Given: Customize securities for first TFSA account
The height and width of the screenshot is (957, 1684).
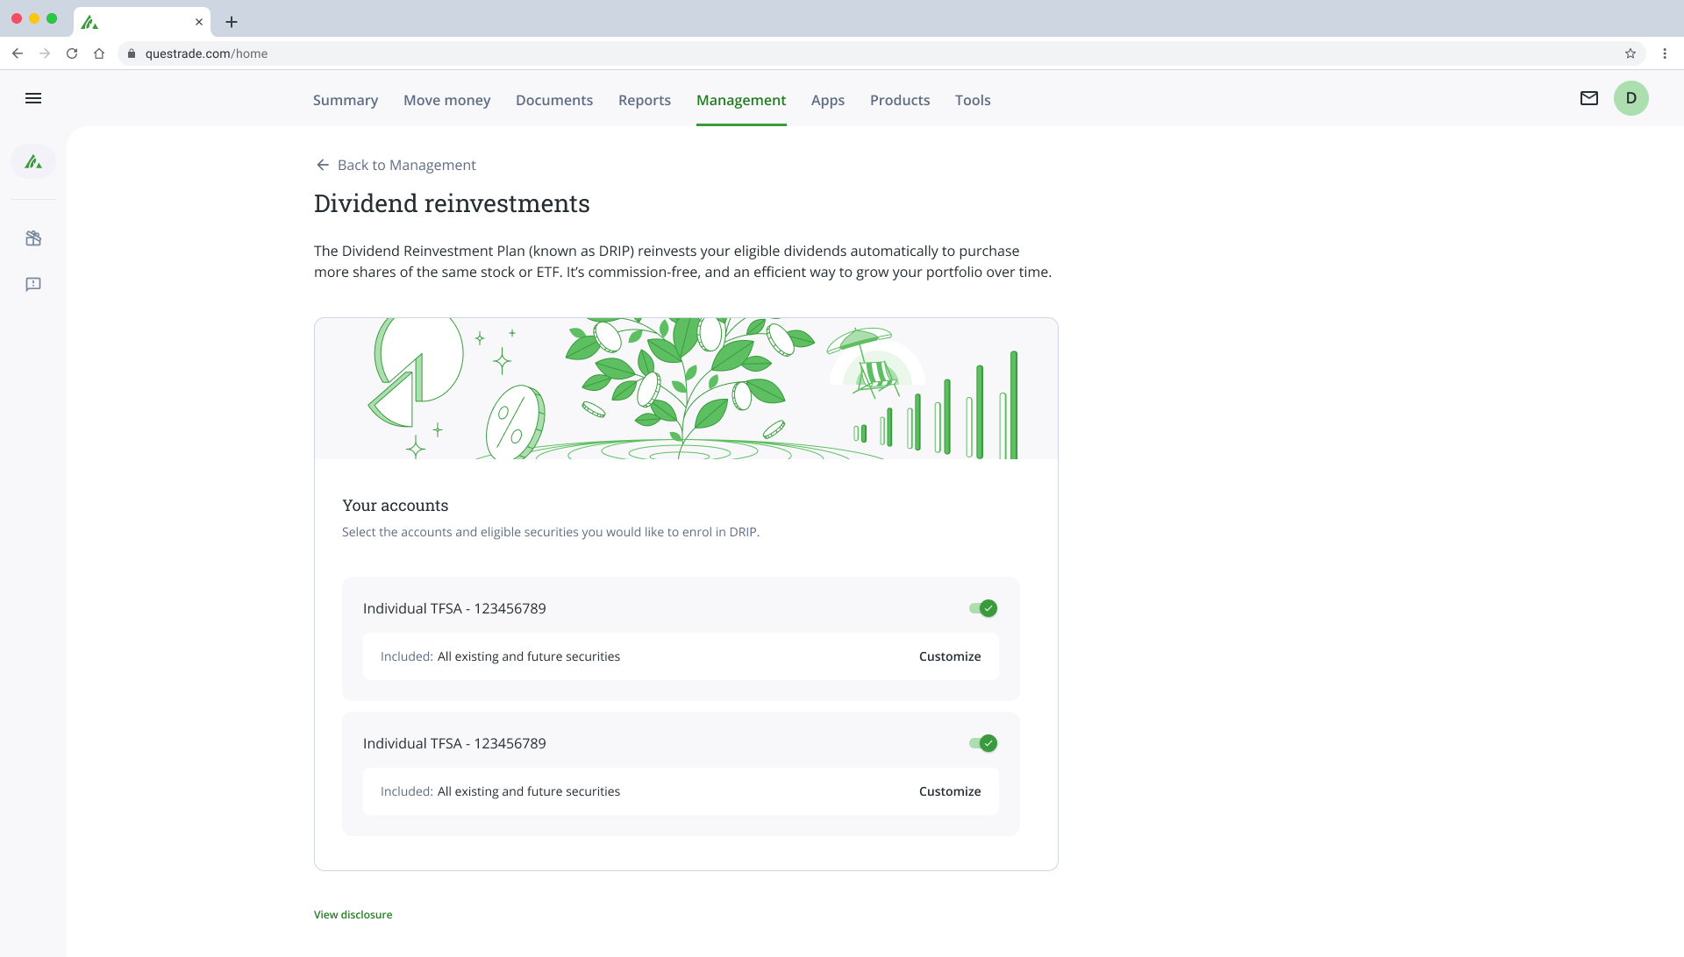Looking at the screenshot, I should point(950,656).
